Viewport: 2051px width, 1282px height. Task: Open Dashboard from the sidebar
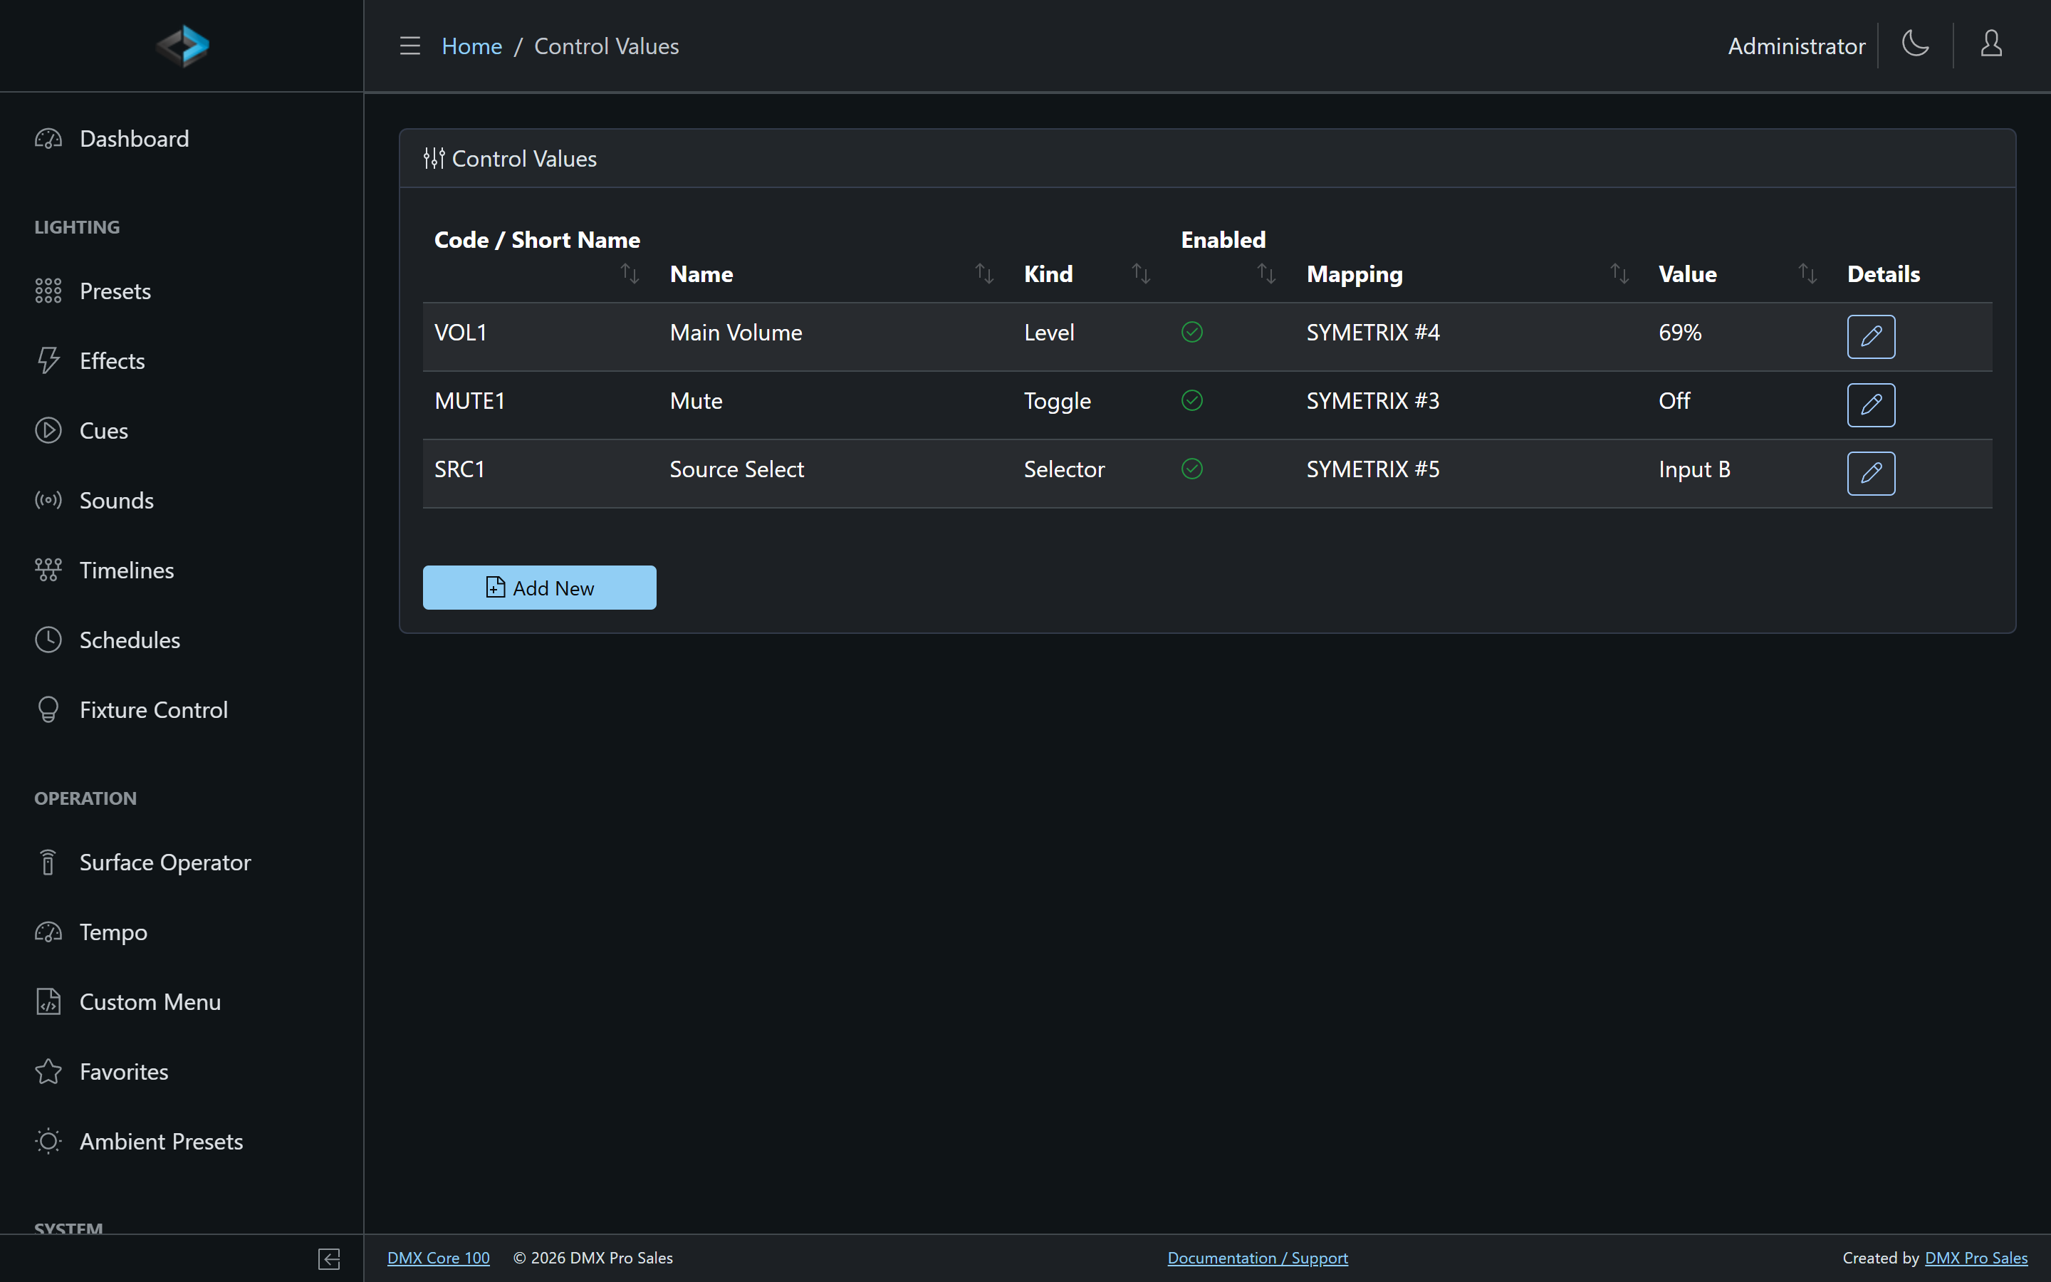click(x=134, y=139)
